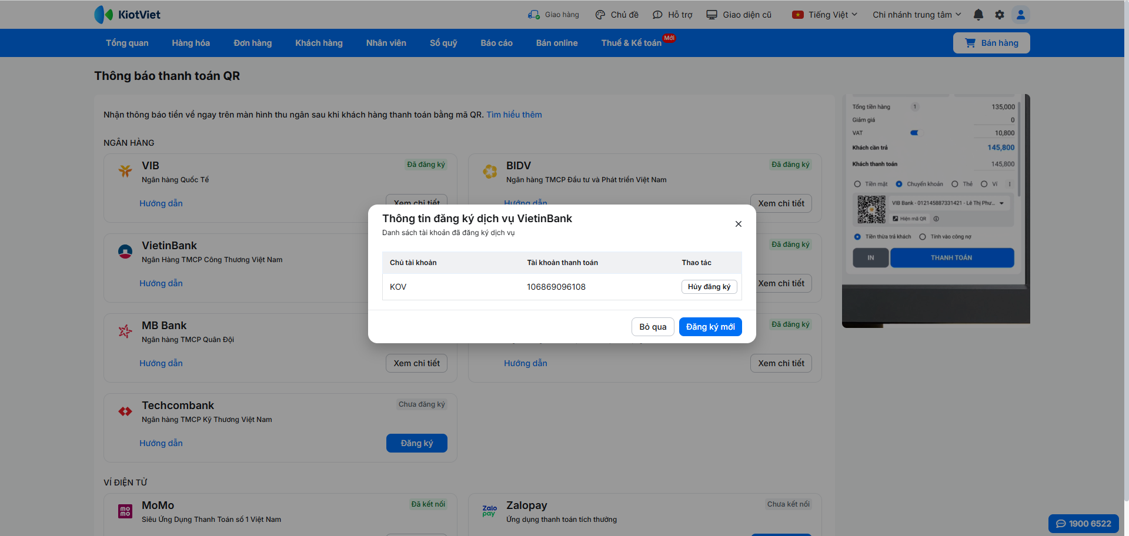Click the VIB bank logo
Image resolution: width=1129 pixels, height=536 pixels.
click(x=125, y=171)
